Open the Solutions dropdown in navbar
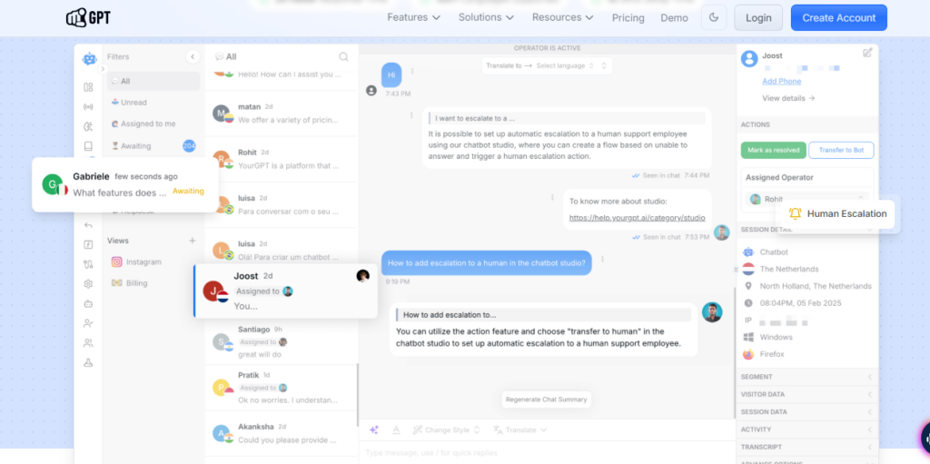This screenshot has width=930, height=464. click(486, 17)
